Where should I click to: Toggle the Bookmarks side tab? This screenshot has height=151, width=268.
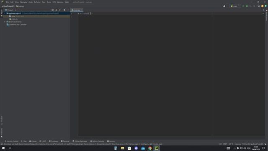[2, 133]
